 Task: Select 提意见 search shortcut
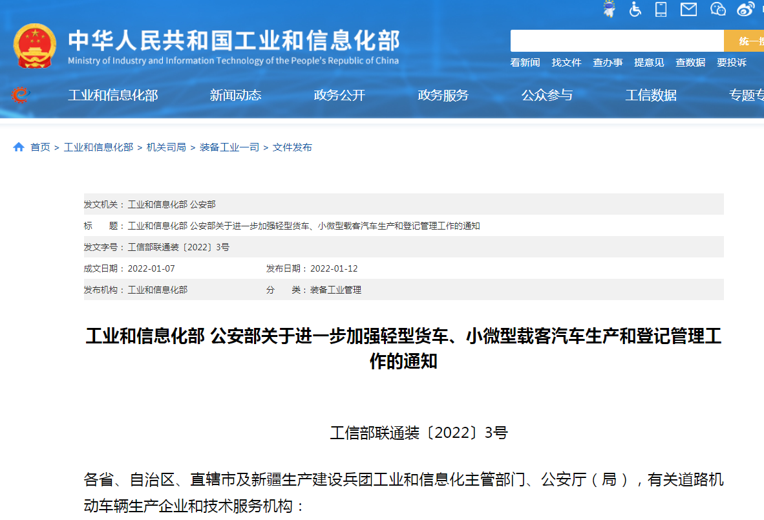coord(649,62)
